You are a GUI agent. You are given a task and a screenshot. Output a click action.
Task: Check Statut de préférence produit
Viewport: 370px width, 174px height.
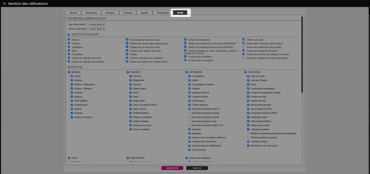point(248,137)
